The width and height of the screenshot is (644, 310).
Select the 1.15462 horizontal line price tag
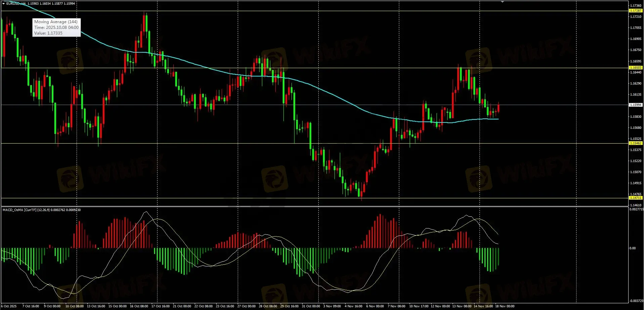pyautogui.click(x=636, y=143)
